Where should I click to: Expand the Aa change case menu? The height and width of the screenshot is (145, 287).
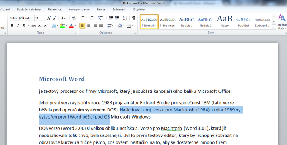[x=64, y=18]
